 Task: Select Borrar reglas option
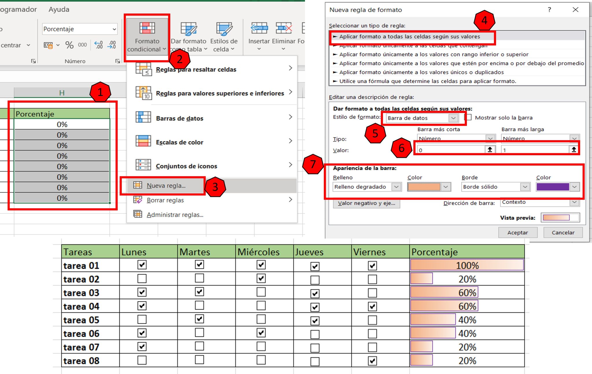165,200
